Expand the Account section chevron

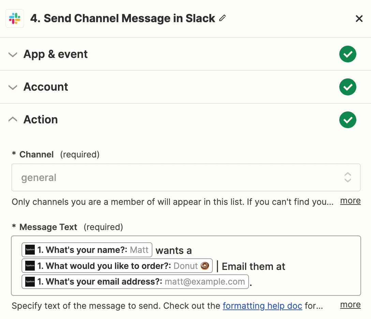13,87
